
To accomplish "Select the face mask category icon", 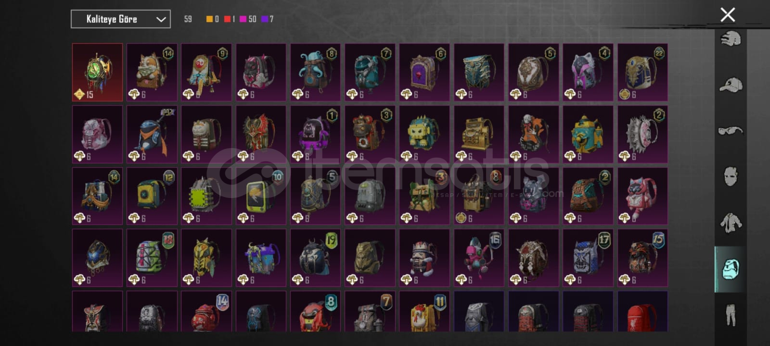I will [x=731, y=176].
